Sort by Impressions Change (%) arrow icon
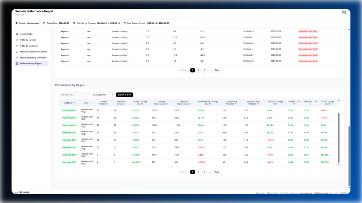The width and height of the screenshot is (362, 203). tap(210, 104)
